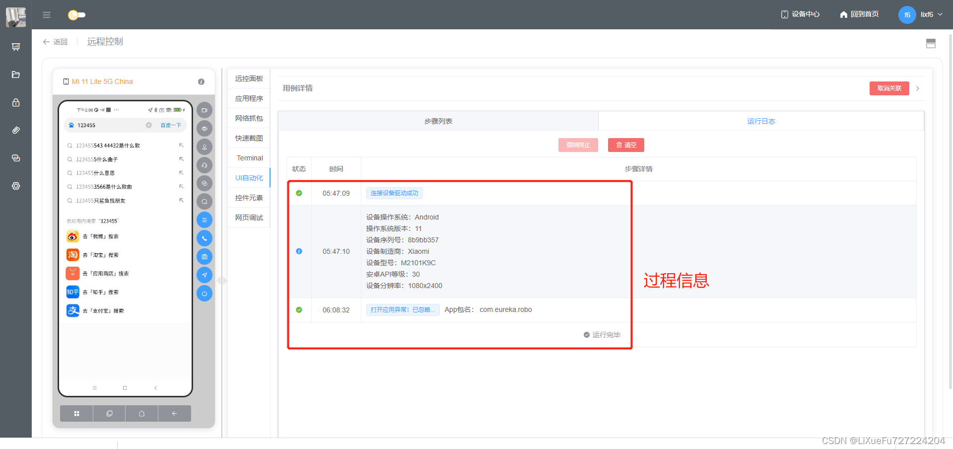Click the lock icon in left sidebar
The height and width of the screenshot is (449, 953).
tap(16, 102)
